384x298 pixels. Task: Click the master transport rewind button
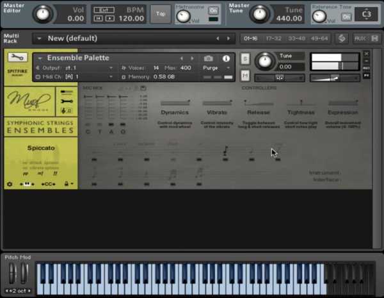(x=98, y=19)
